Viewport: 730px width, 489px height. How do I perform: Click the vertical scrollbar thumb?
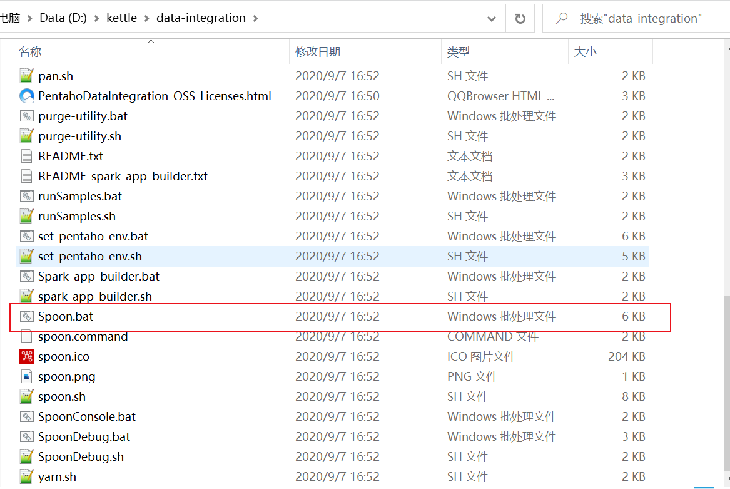tap(727, 384)
